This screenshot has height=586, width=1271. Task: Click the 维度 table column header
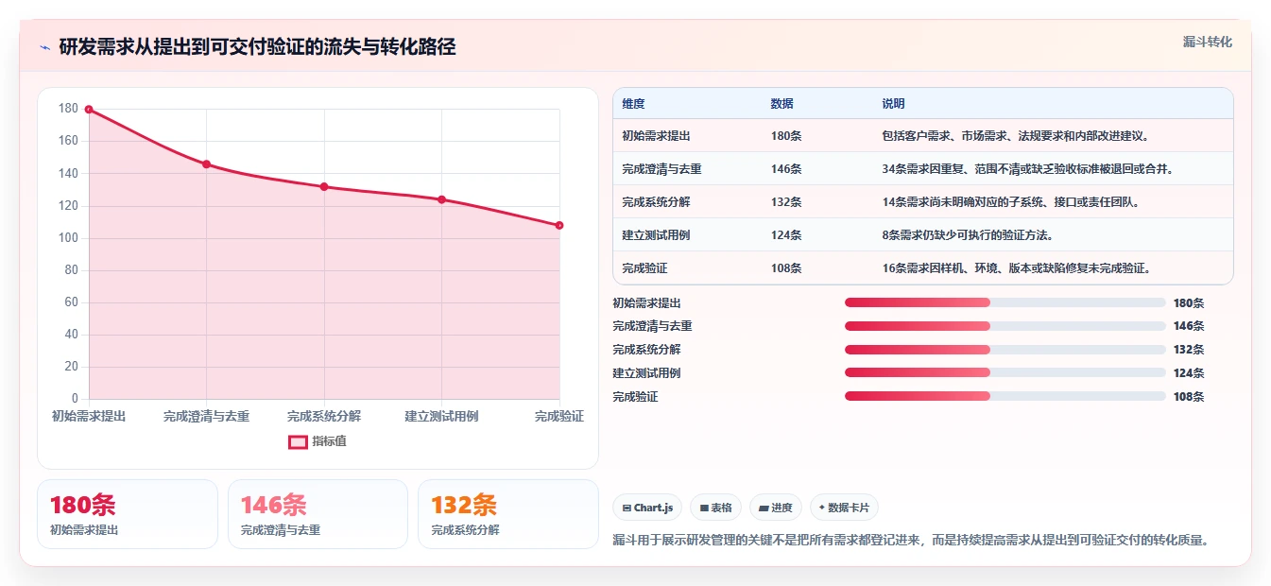[633, 104]
